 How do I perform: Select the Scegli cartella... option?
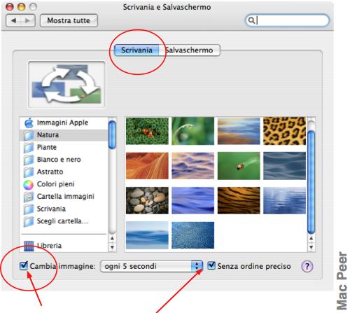[63, 221]
